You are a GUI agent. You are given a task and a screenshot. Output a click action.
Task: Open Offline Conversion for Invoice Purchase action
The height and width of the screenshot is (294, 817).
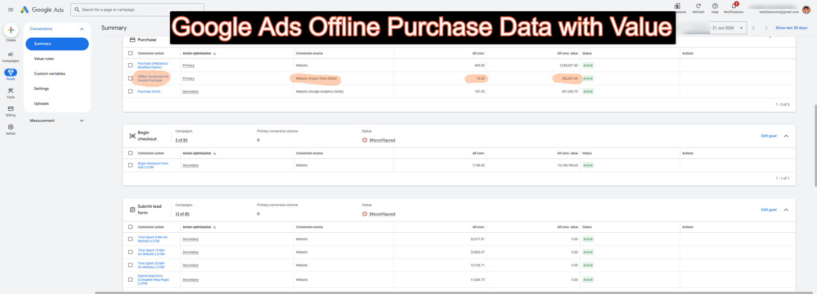[x=153, y=79]
